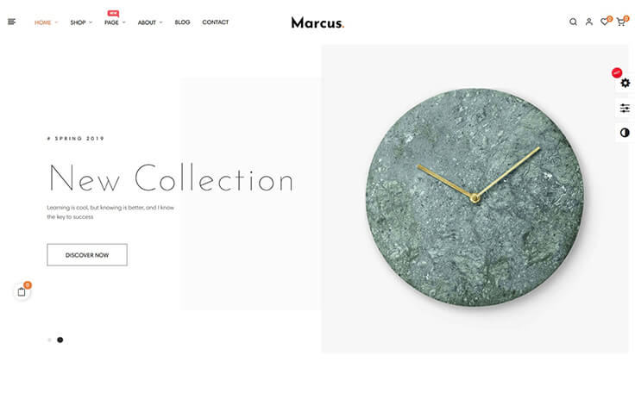
Task: Open the settings gear panel icon
Action: coord(626,83)
